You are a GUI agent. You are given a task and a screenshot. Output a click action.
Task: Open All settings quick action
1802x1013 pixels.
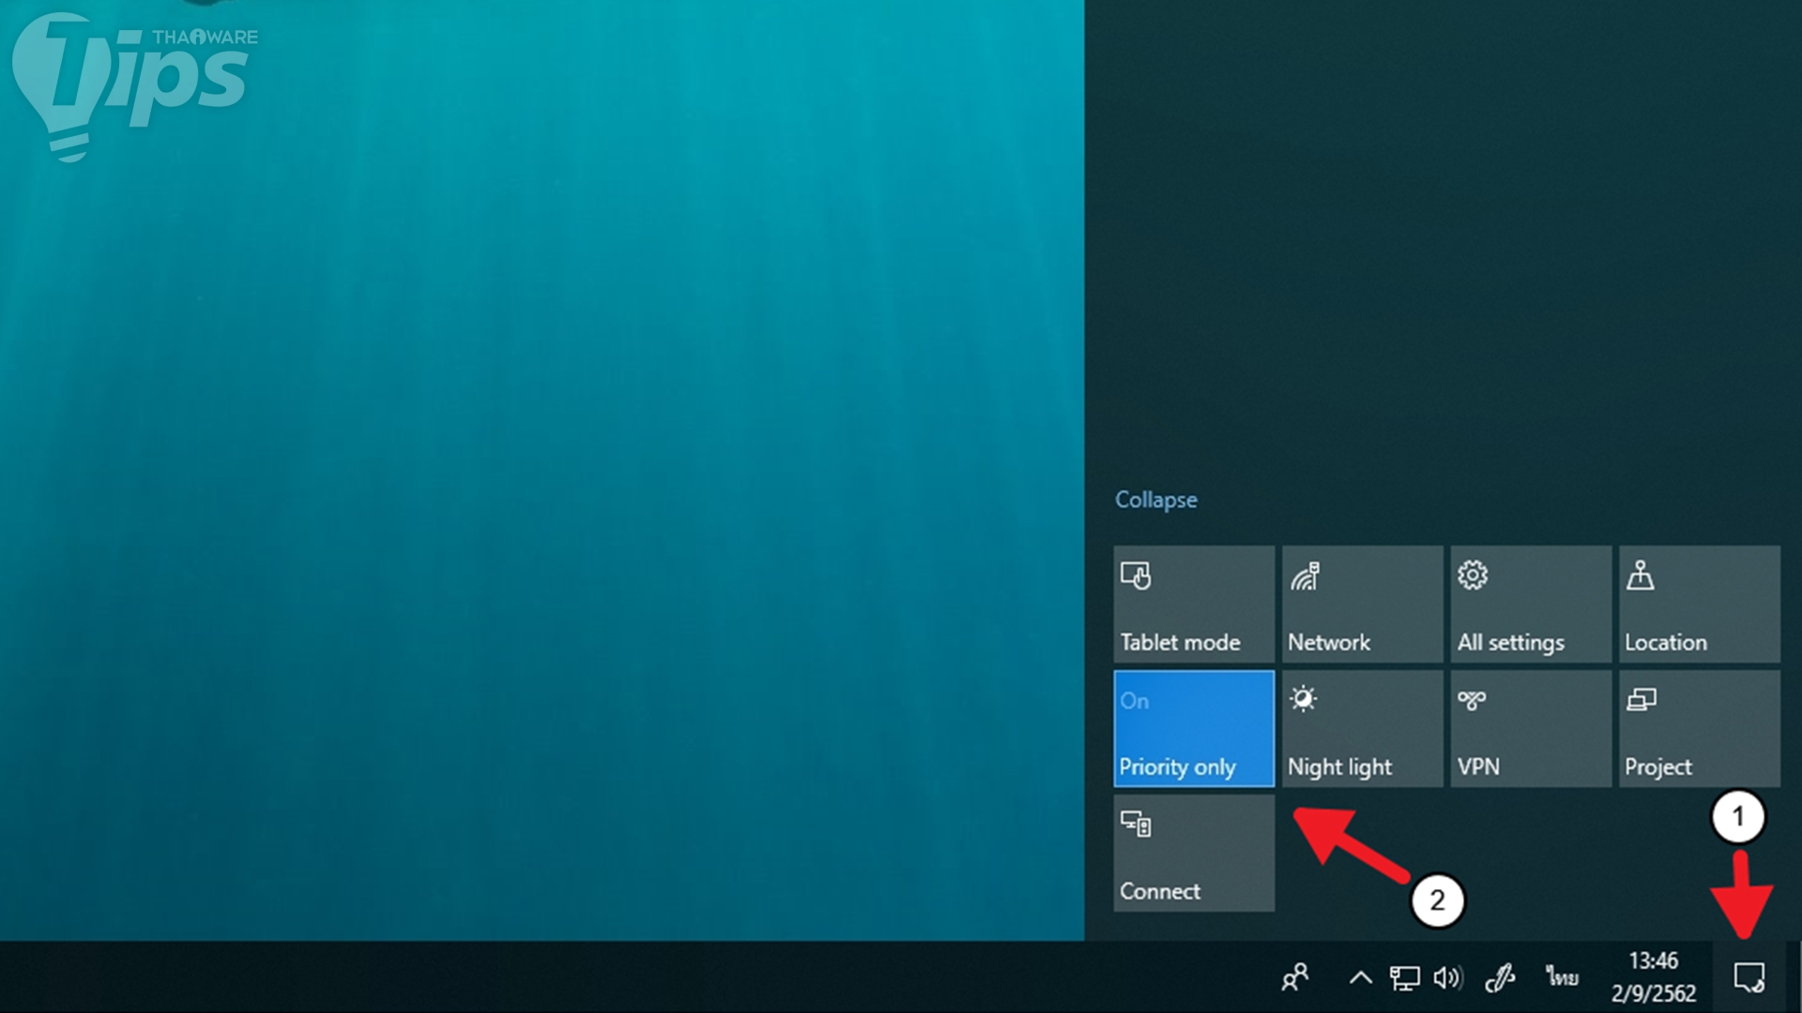tap(1530, 604)
